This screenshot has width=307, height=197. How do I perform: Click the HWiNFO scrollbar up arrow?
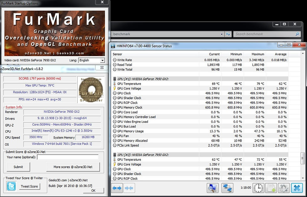click(x=303, y=53)
